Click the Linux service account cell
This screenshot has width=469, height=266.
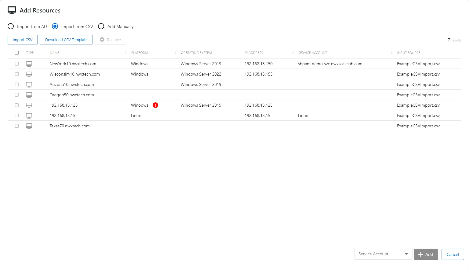tap(303, 115)
